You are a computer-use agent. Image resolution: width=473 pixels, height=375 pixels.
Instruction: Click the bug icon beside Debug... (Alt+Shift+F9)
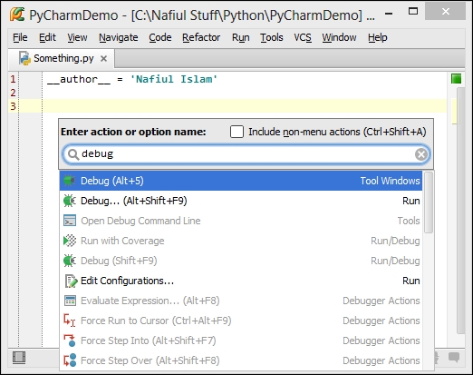coord(70,201)
